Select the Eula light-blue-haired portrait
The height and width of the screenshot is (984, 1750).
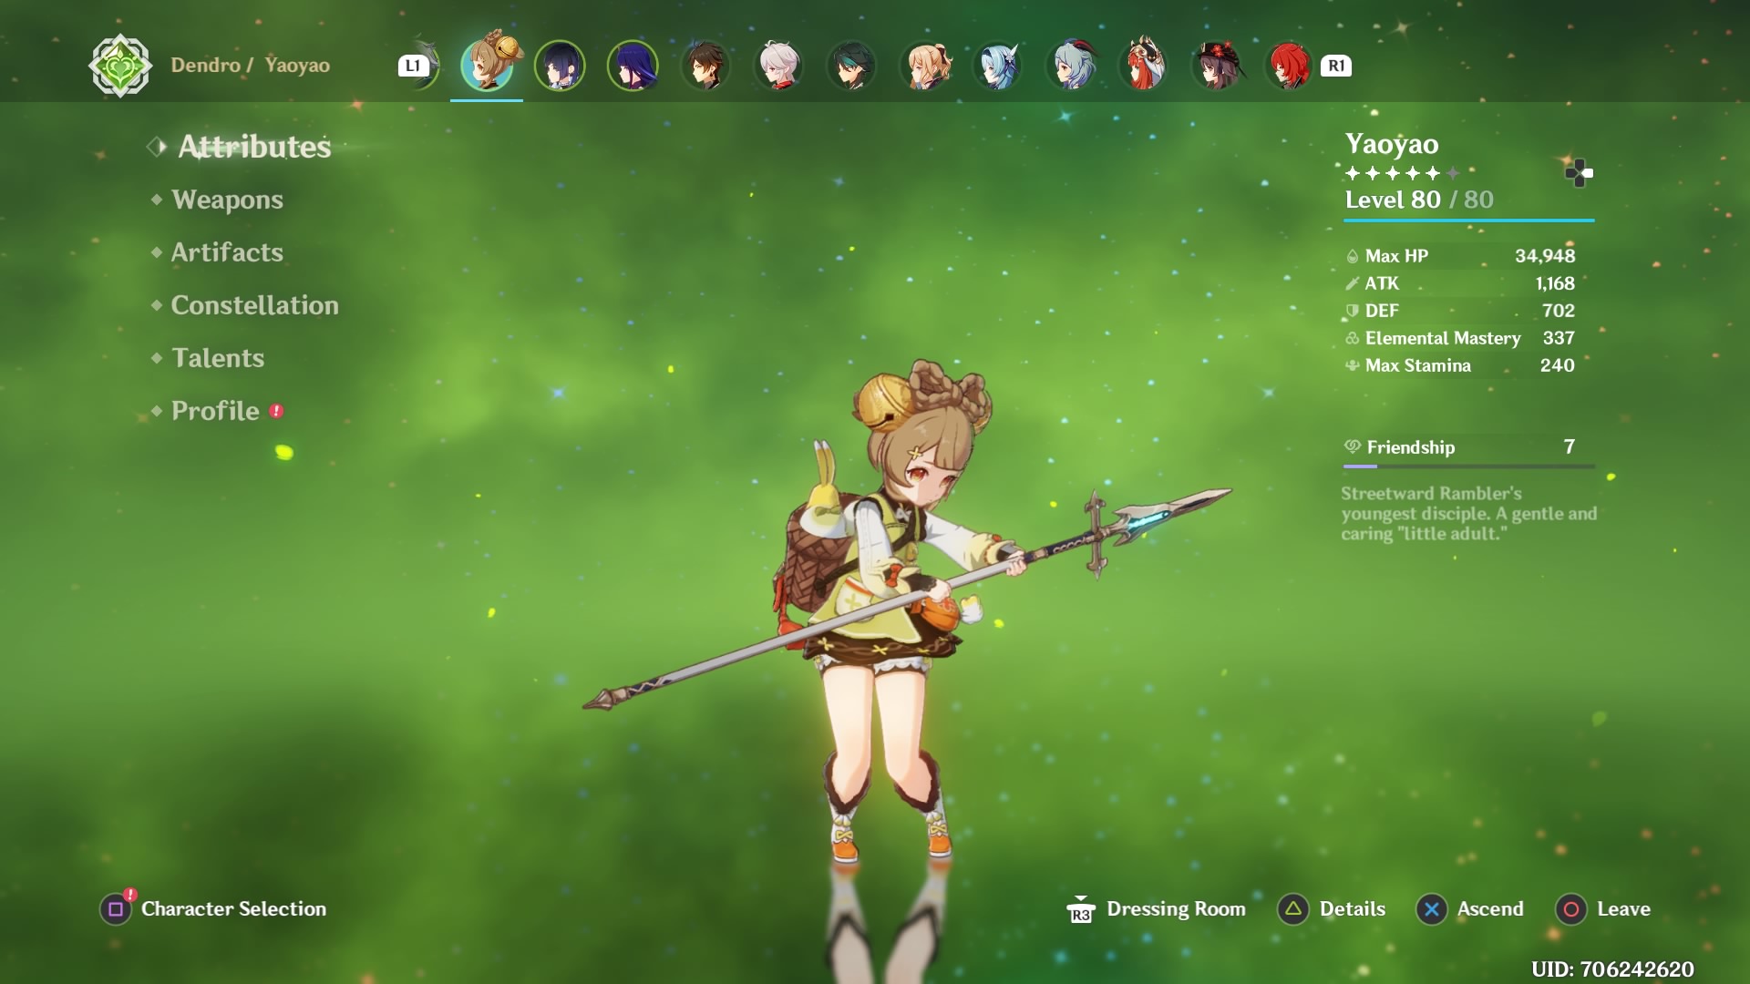[x=998, y=66]
